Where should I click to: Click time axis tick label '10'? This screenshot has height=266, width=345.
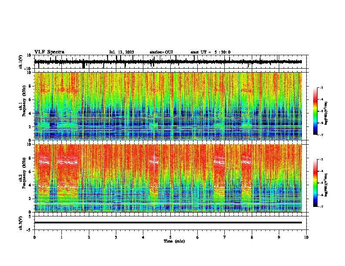click(306, 237)
